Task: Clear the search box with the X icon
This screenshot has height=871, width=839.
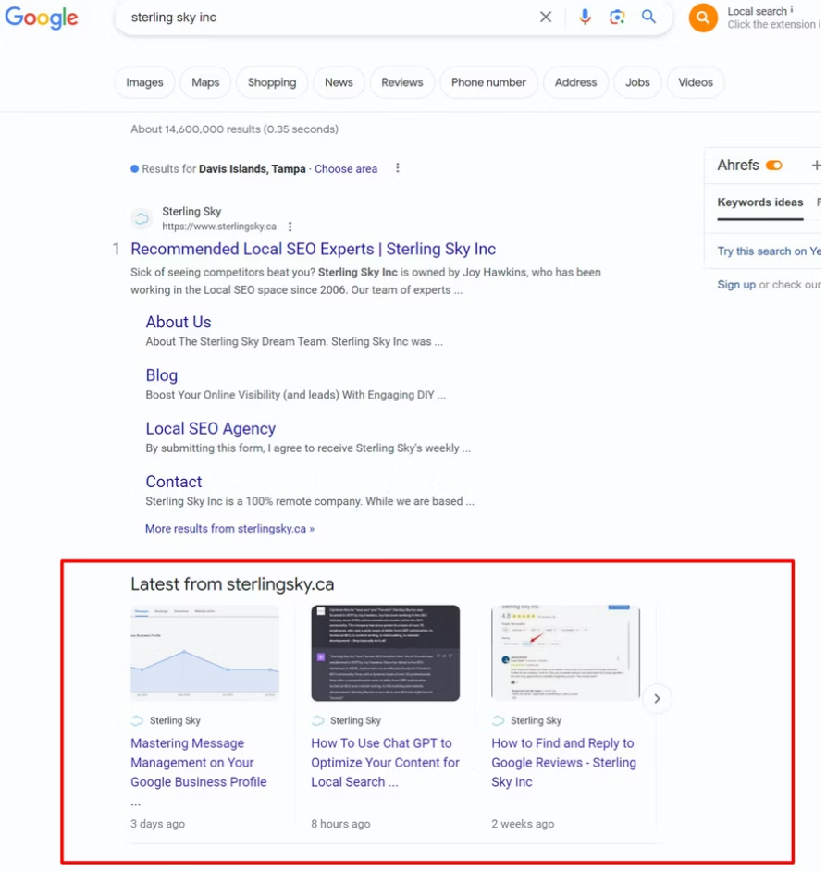Action: (x=546, y=17)
